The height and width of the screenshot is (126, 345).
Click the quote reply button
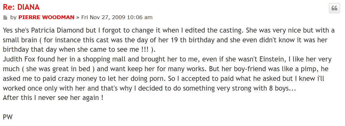[334, 8]
